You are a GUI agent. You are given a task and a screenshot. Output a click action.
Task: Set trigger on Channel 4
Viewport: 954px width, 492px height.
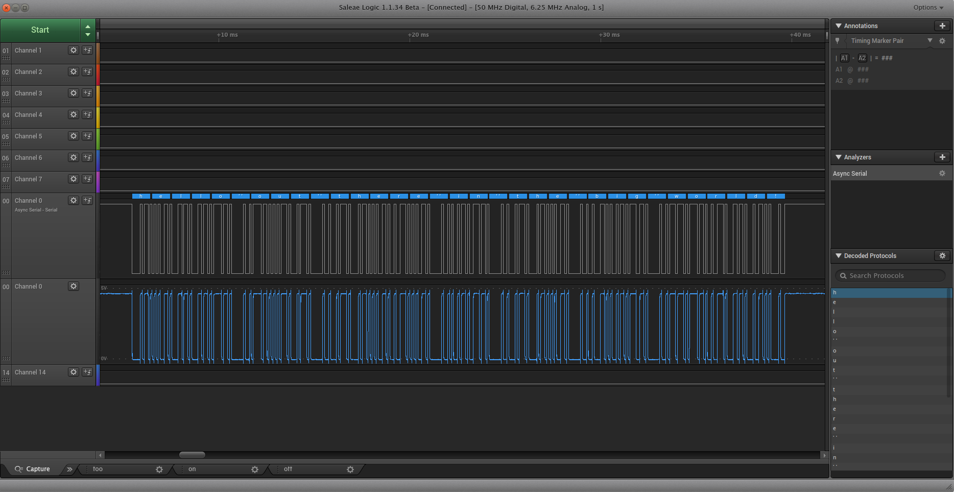87,114
